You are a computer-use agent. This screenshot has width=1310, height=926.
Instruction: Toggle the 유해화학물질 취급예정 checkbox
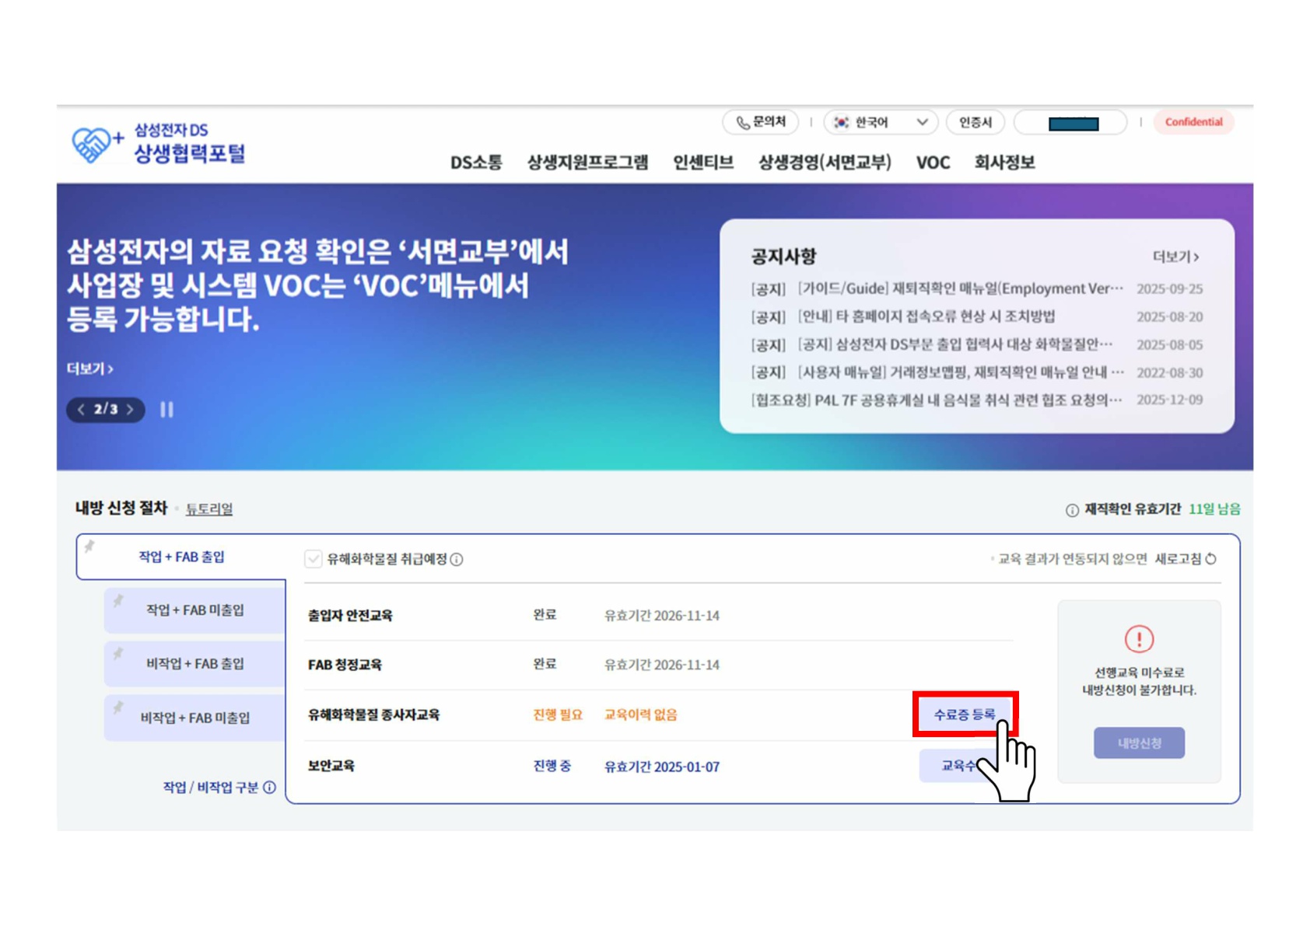pyautogui.click(x=313, y=559)
